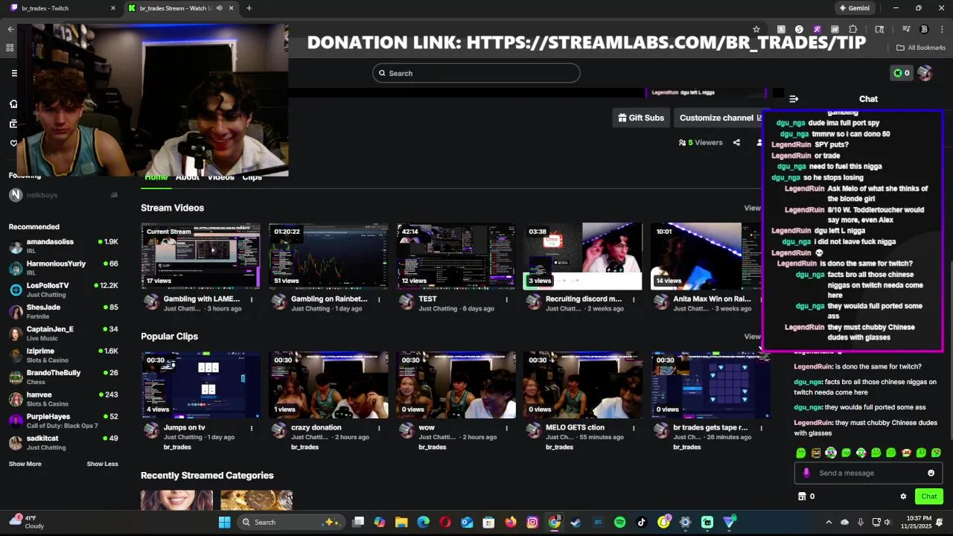
Task: Open amandasoliss recommended channel
Action: [x=63, y=246]
